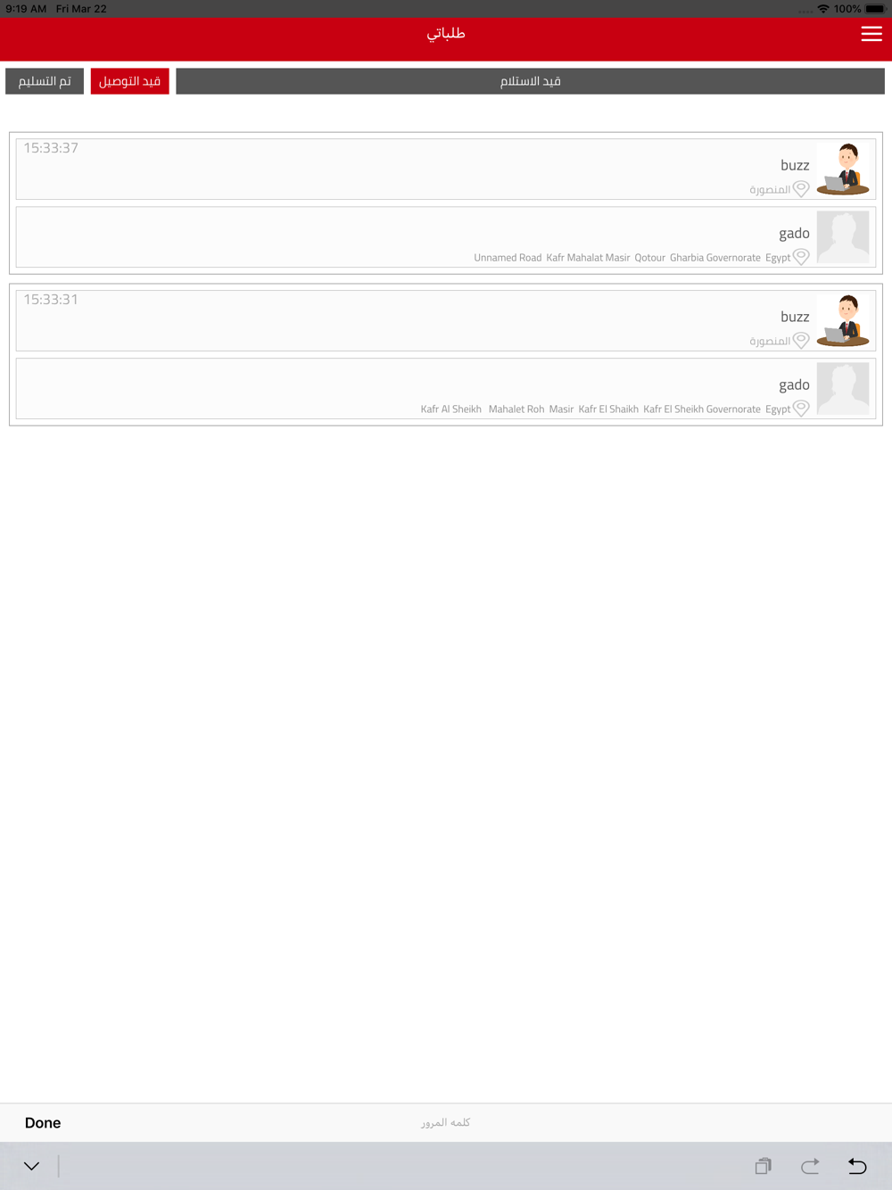Open gado placeholder avatar in second order
Viewport: 892px width, 1190px height.
(x=843, y=389)
